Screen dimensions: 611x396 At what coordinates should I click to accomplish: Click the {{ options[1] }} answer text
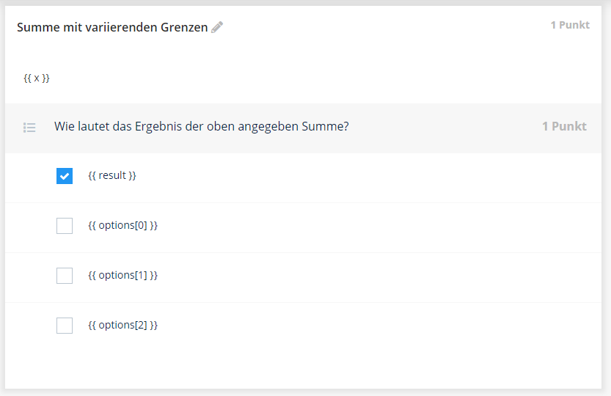click(x=122, y=275)
